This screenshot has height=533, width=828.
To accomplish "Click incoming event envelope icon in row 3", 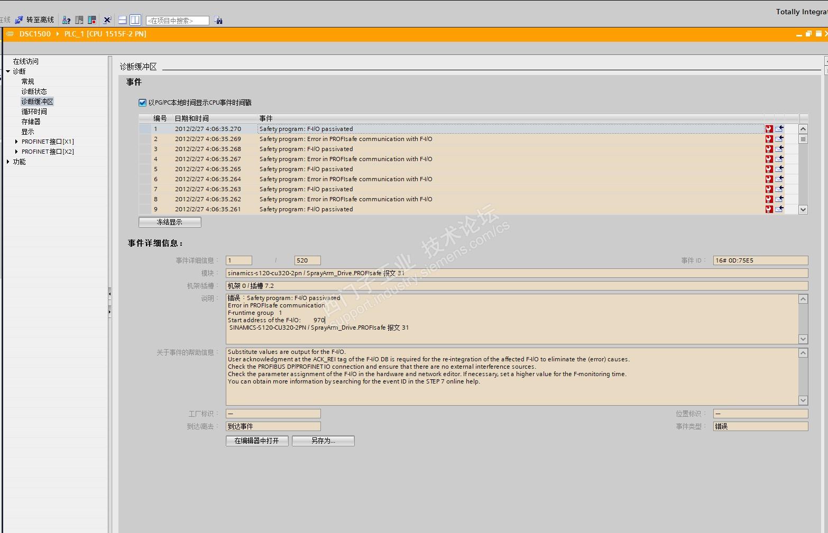I will [779, 149].
